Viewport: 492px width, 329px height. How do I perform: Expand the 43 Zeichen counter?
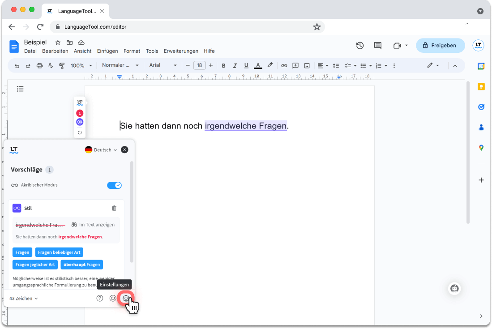[x=24, y=298]
